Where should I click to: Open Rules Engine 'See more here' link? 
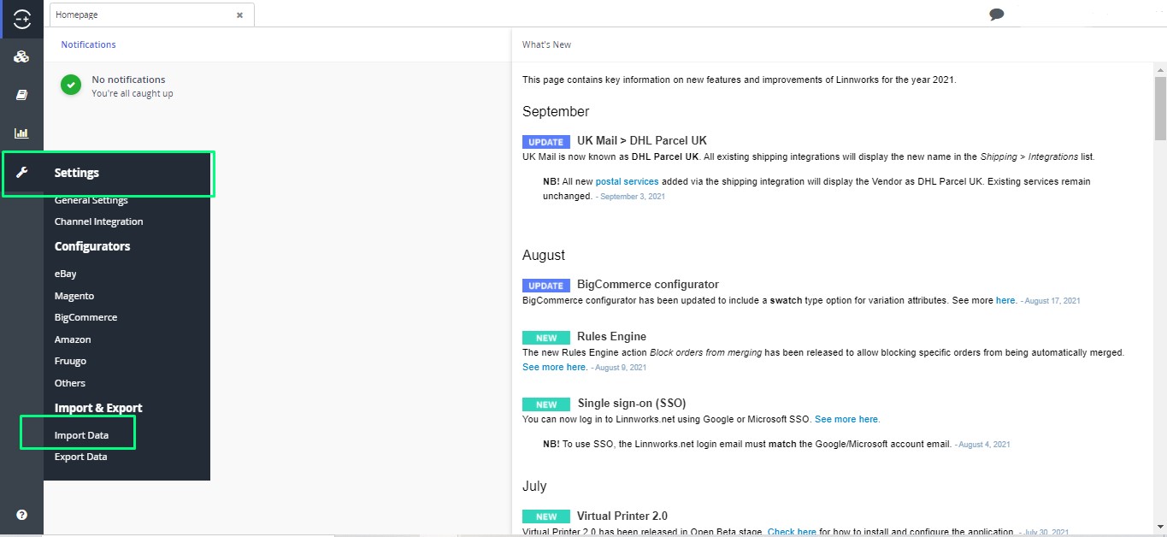554,367
